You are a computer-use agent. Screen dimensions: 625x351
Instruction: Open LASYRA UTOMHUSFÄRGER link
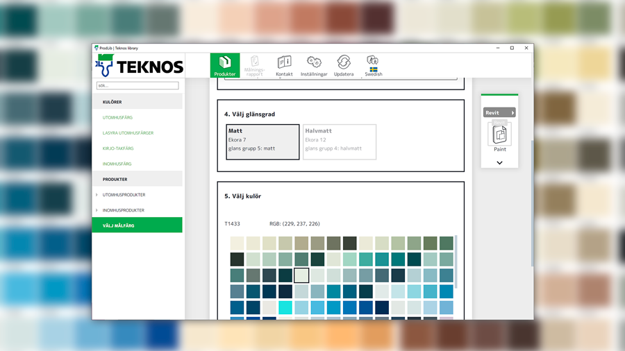click(x=128, y=133)
